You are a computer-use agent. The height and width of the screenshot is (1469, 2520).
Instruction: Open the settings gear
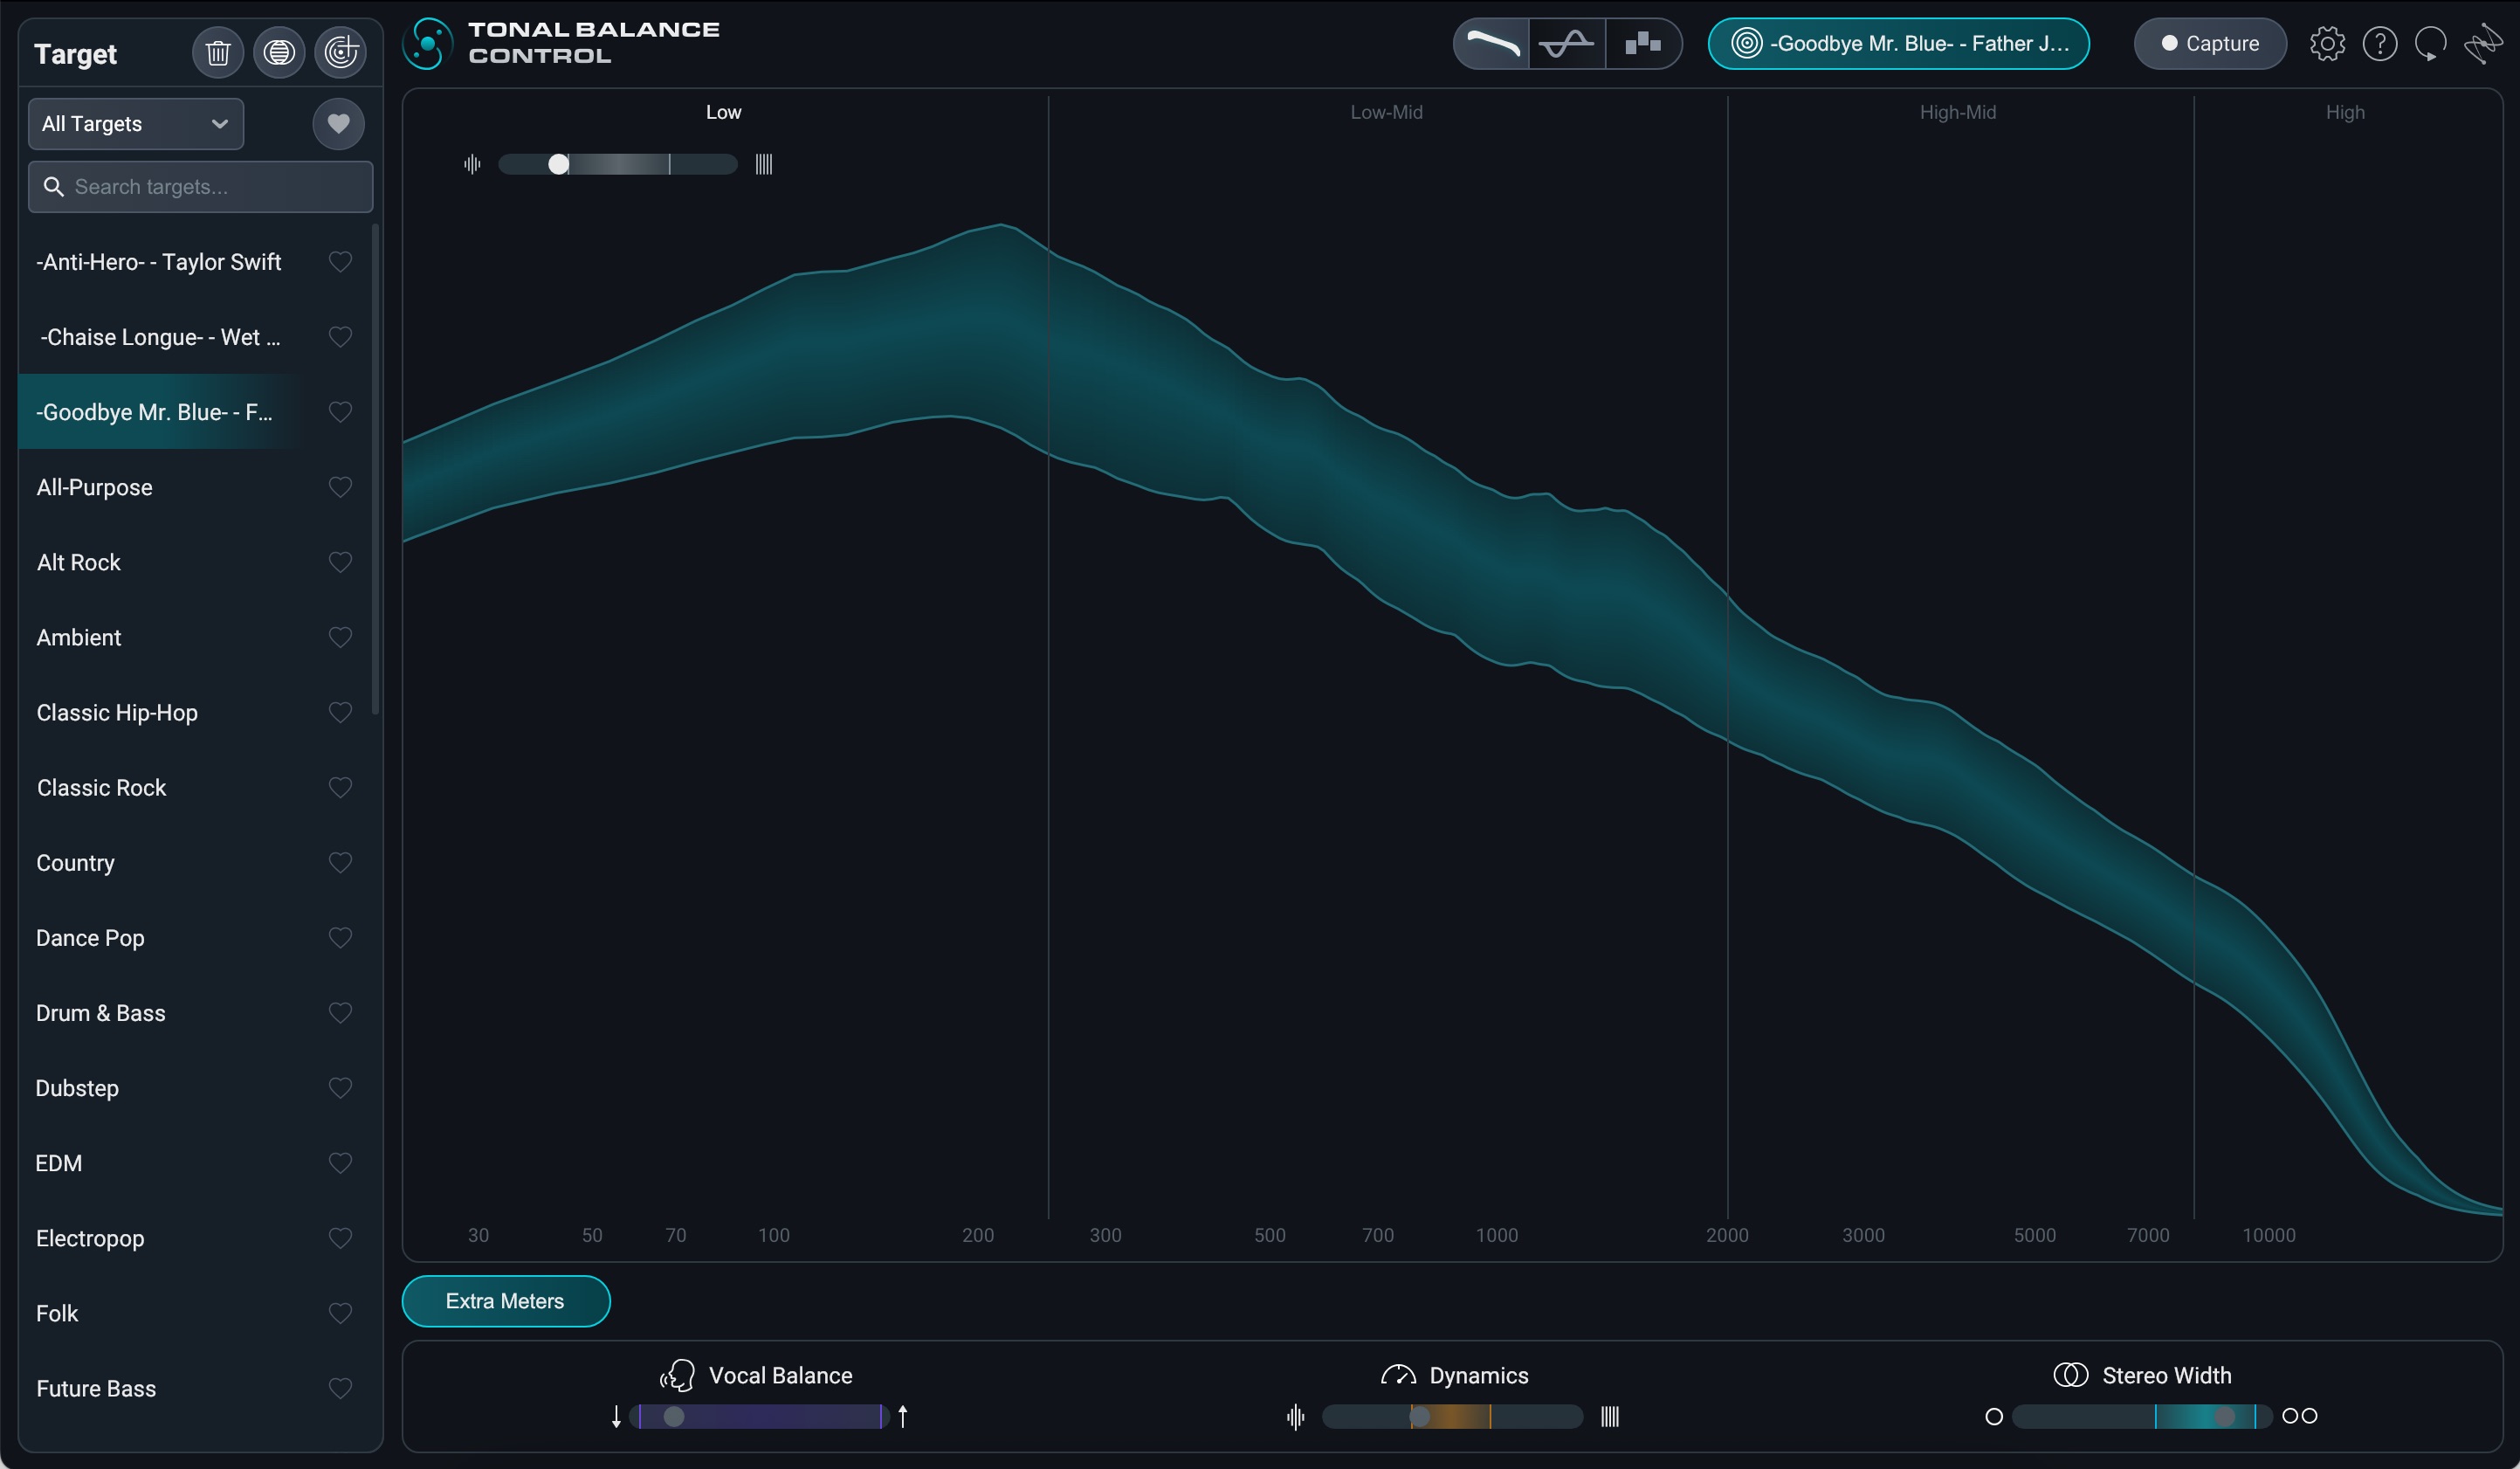pos(2327,44)
